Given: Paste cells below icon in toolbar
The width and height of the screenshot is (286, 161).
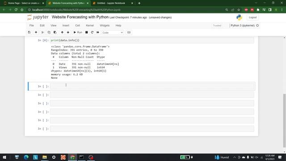Looking at the screenshot, I should click(55, 32).
